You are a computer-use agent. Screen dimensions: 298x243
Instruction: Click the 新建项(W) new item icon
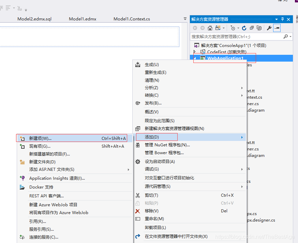point(22,139)
